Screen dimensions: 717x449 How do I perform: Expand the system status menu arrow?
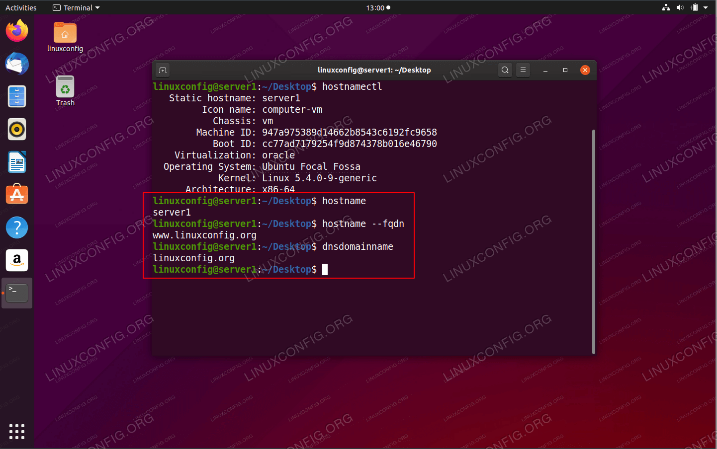(x=706, y=7)
